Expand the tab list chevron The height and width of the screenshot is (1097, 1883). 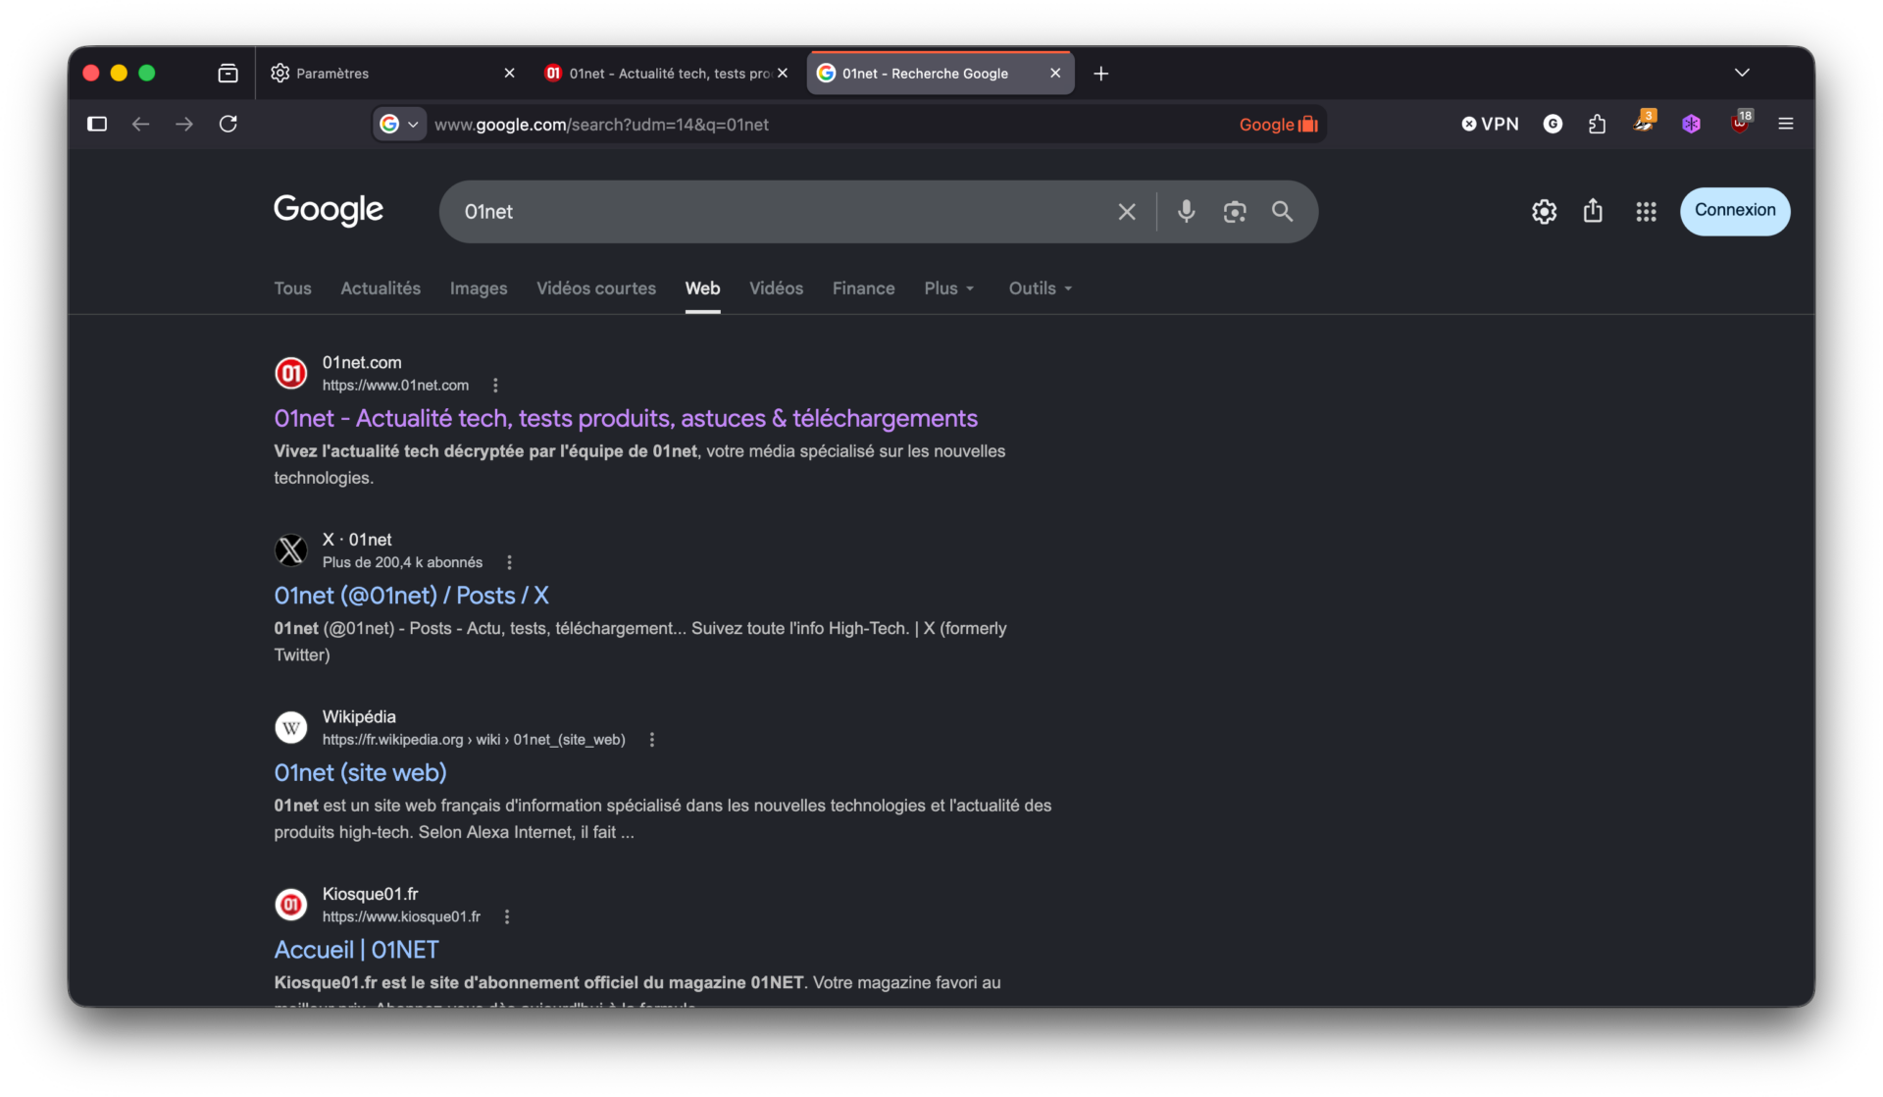click(x=1742, y=73)
